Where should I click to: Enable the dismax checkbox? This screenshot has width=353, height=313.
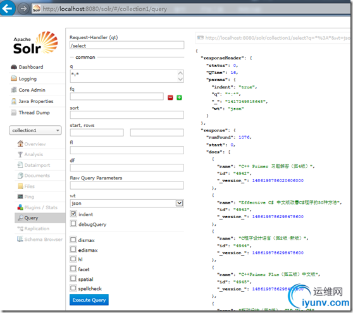point(73,240)
